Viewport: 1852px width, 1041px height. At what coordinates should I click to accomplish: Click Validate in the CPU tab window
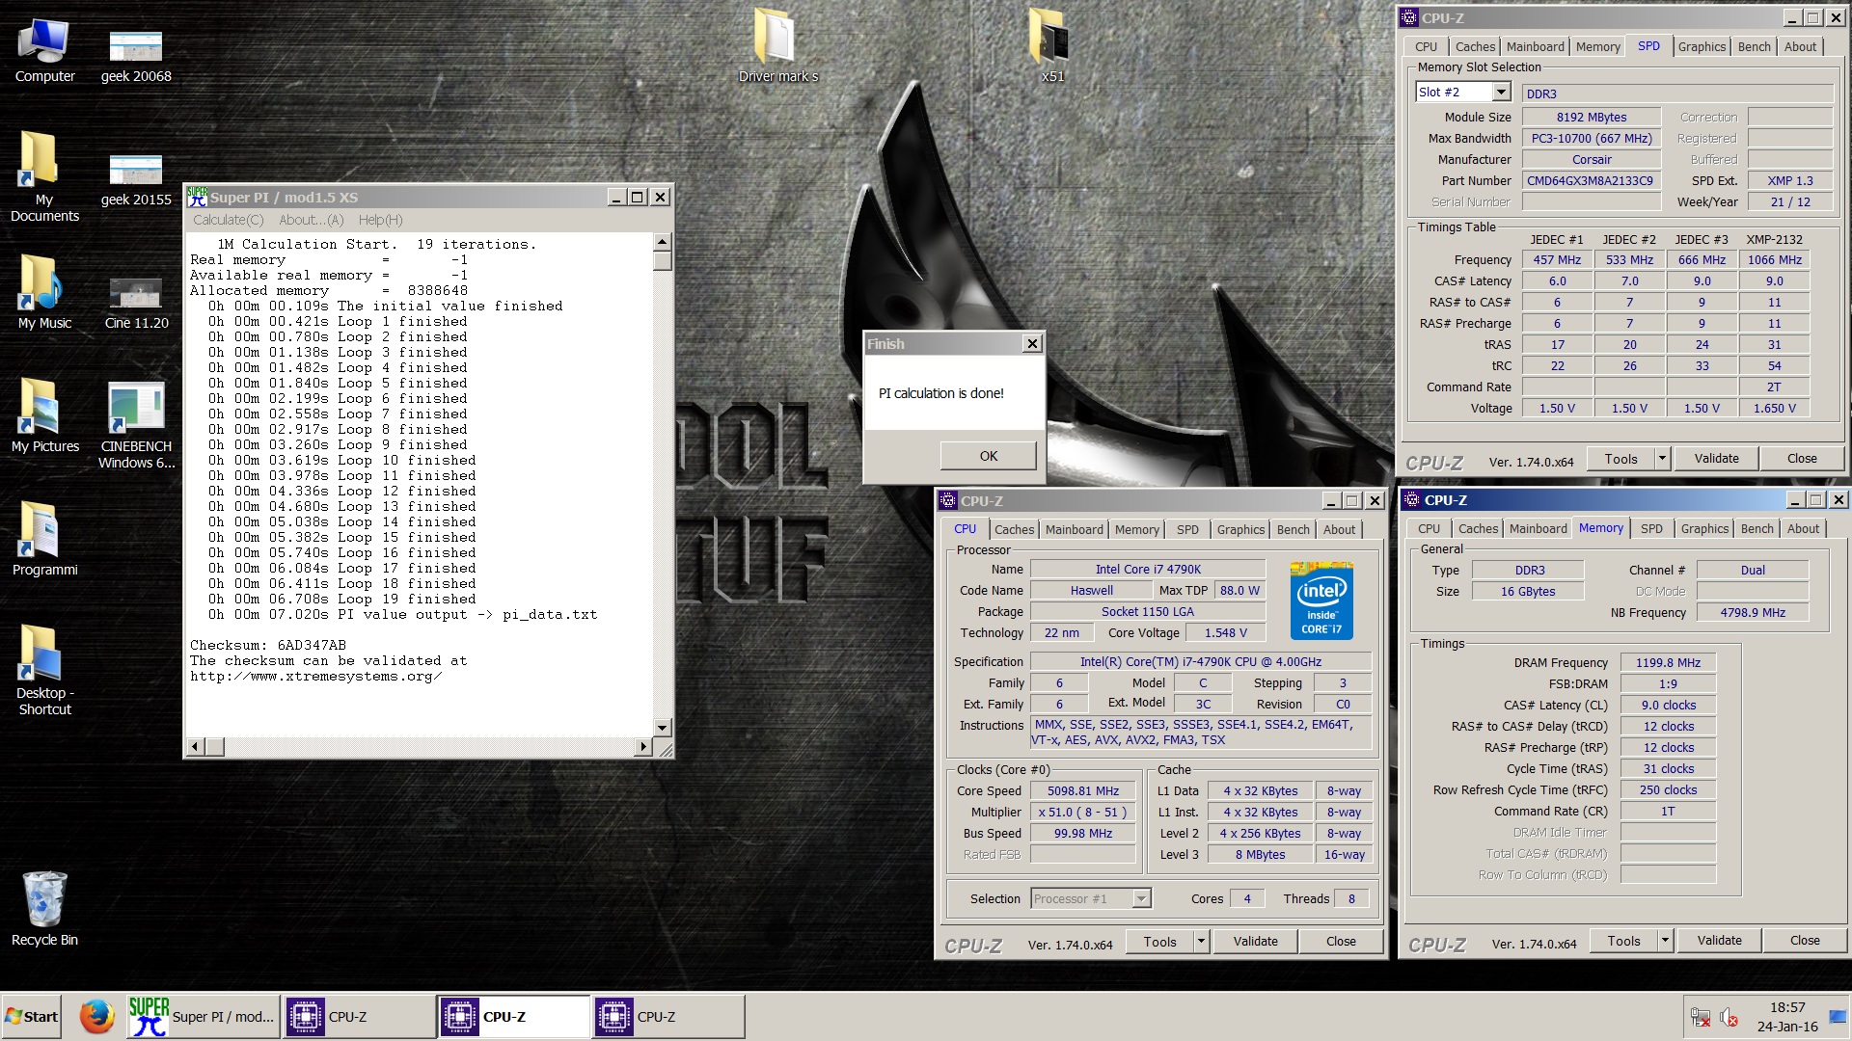point(1255,942)
